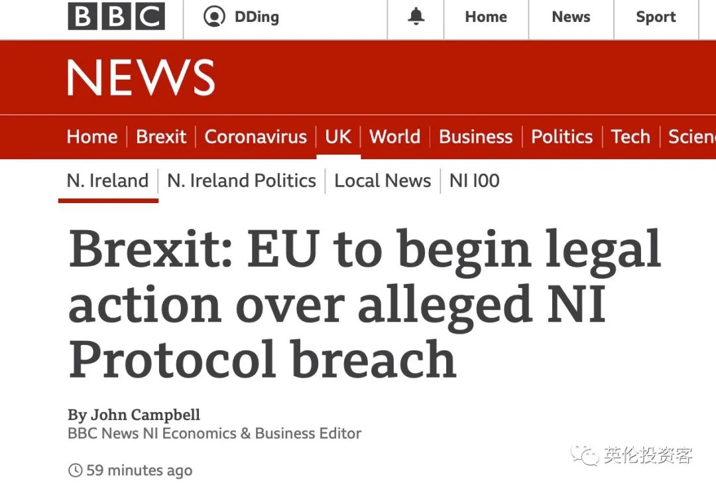The width and height of the screenshot is (716, 487).
Task: Go to Home in top BBC bar
Action: 486,17
